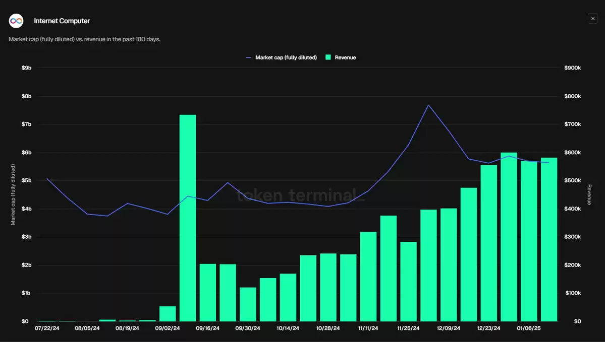Image resolution: width=605 pixels, height=342 pixels.
Task: Select the revenue bar above 01/06/25
Action: pos(529,241)
